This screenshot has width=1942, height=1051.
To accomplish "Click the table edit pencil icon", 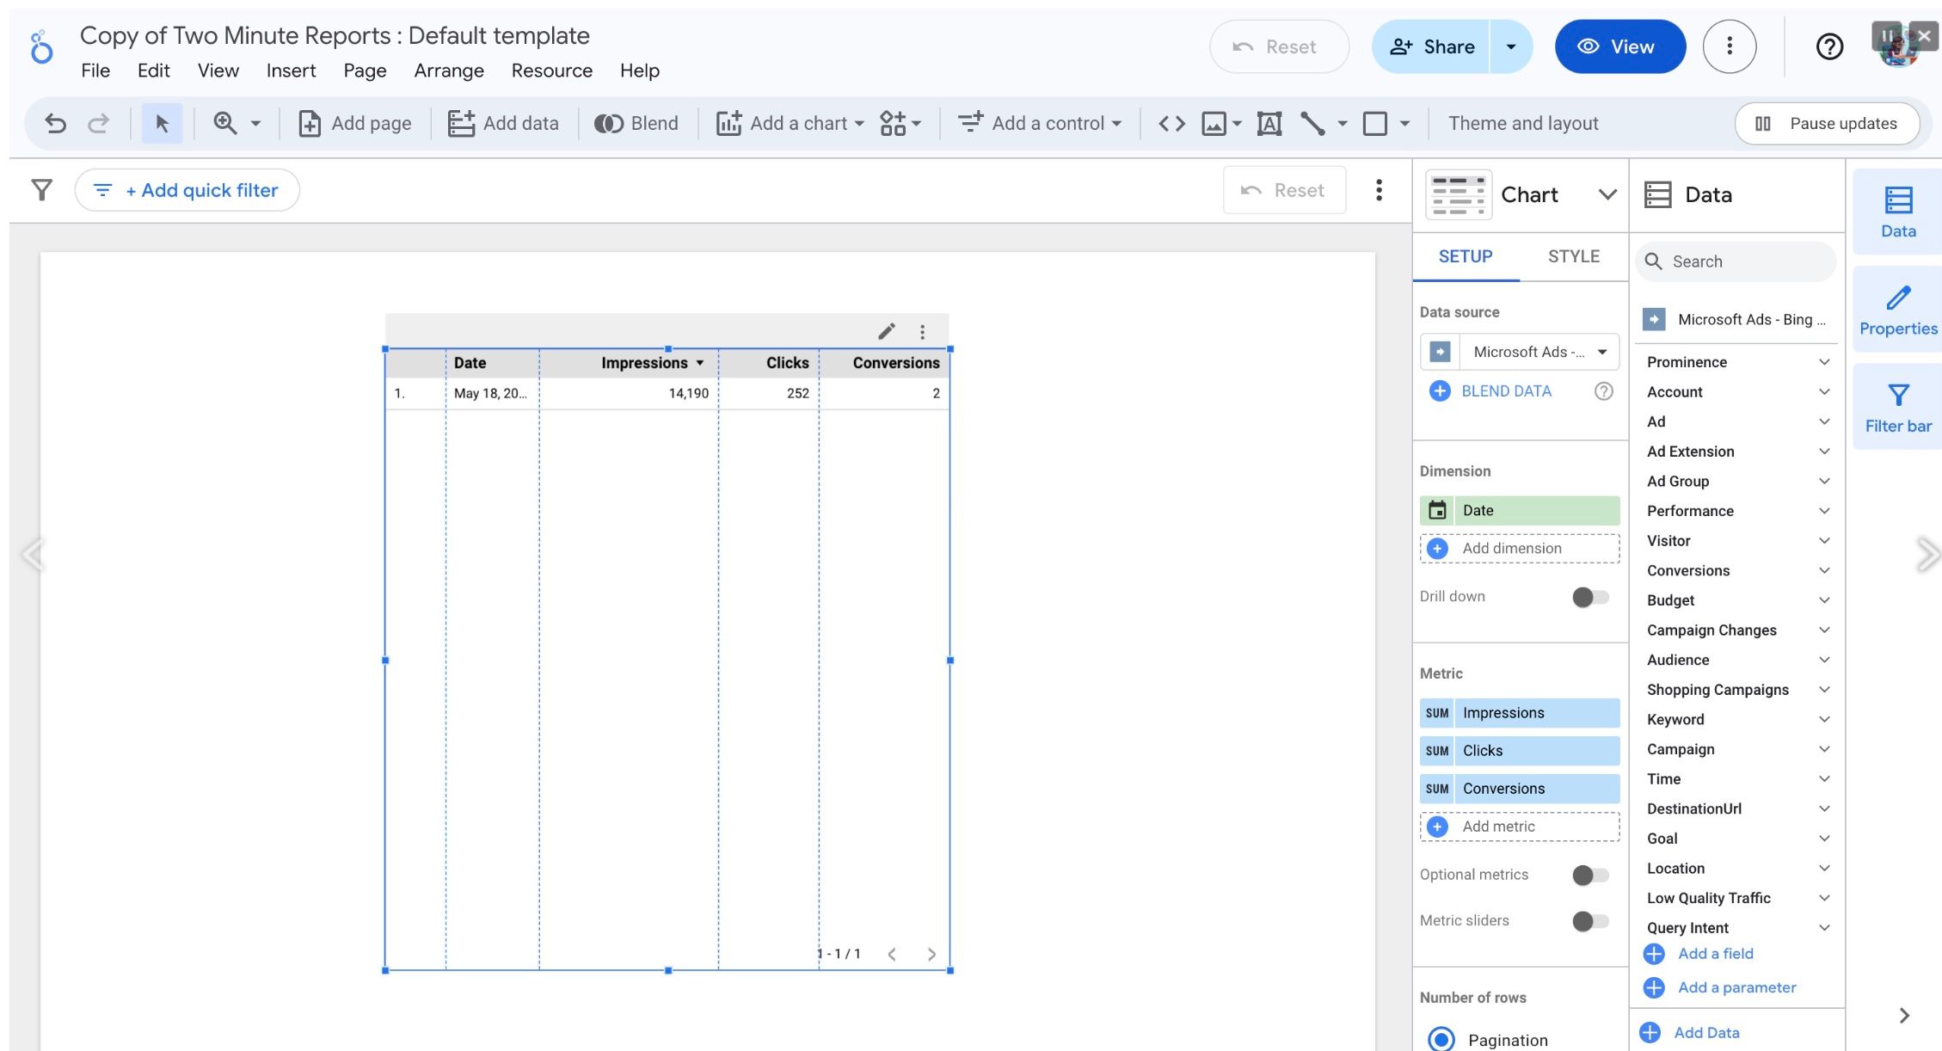I will coord(887,331).
